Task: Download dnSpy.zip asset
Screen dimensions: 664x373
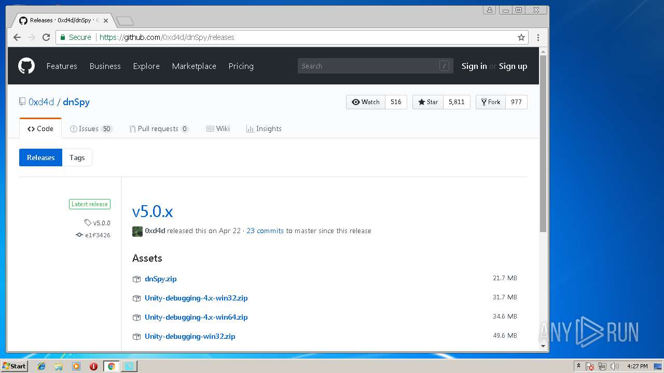Action: (x=161, y=279)
